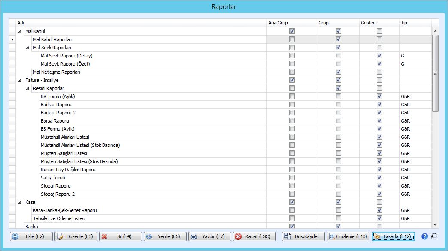Click the design icon on Tasarla button
The height and width of the screenshot is (251, 448).
tap(378, 236)
